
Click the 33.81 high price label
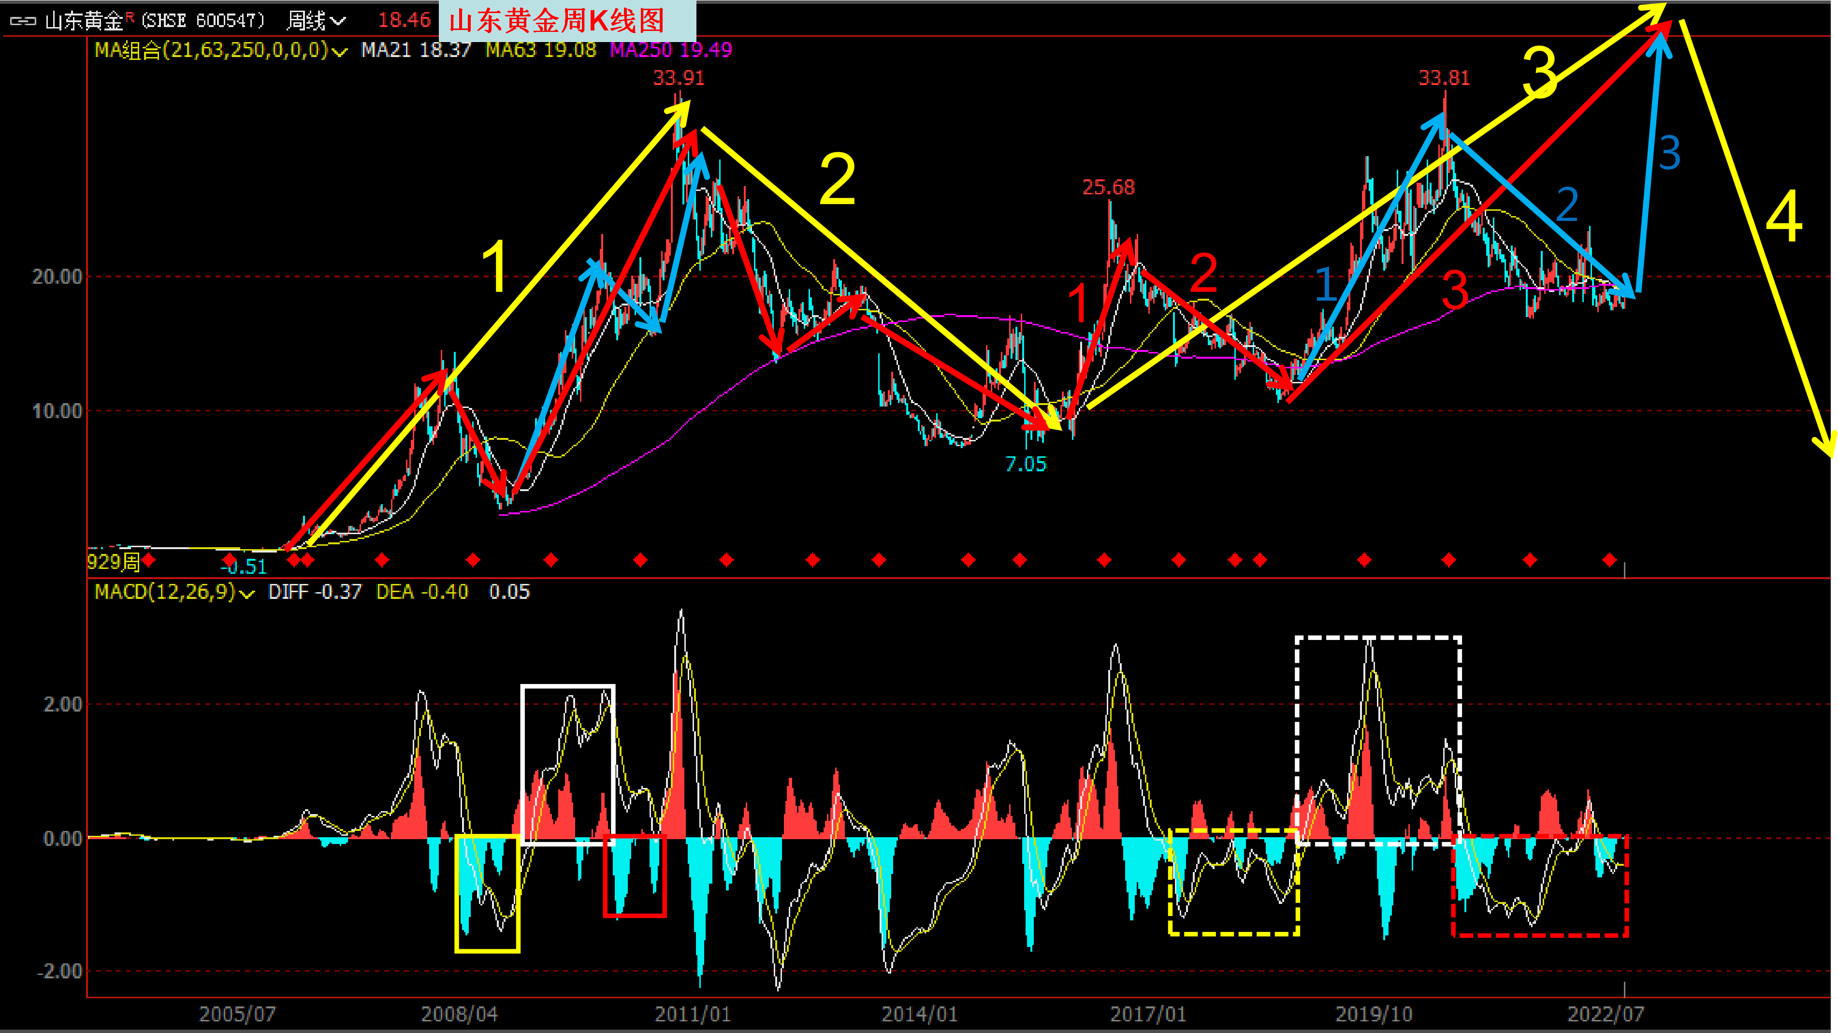(x=1444, y=78)
